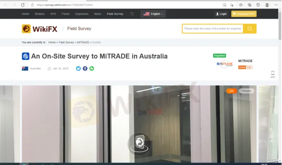Click the Download APP button
Screen dimensions: 282x165
click(x=244, y=14)
